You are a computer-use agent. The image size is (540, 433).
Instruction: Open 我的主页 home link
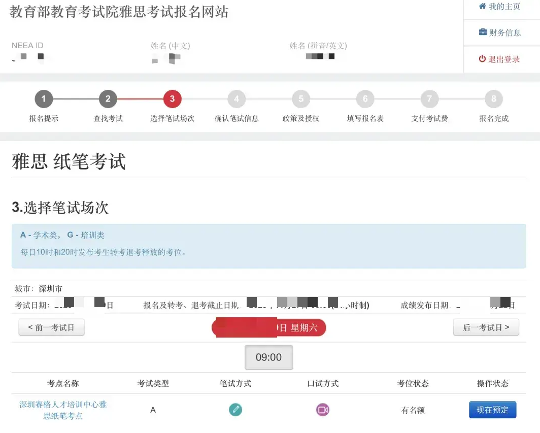tap(499, 6)
